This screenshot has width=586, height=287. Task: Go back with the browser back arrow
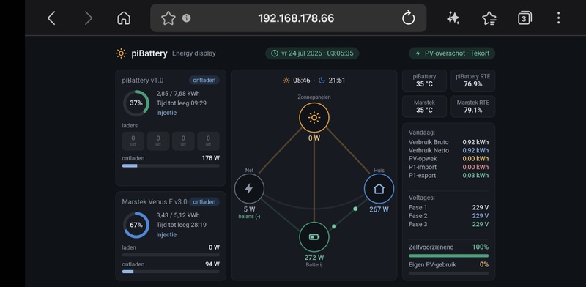[x=51, y=18]
